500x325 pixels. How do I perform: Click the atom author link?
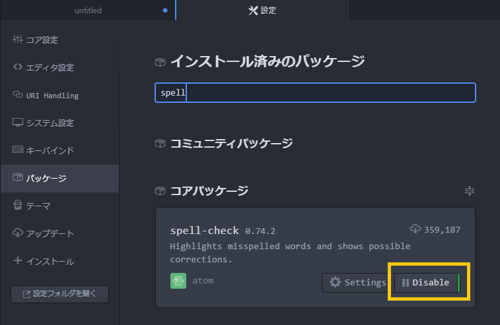pyautogui.click(x=203, y=281)
